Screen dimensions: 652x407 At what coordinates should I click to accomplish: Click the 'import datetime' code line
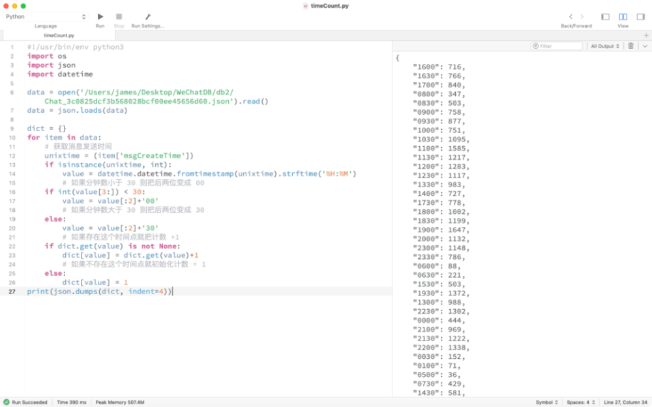pyautogui.click(x=60, y=74)
